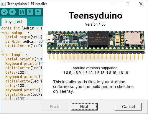Click the Teensy board's micro USB connector

click(50, 38)
